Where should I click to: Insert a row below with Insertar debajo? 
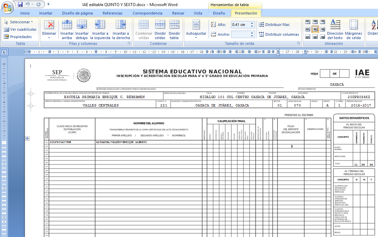(x=82, y=29)
